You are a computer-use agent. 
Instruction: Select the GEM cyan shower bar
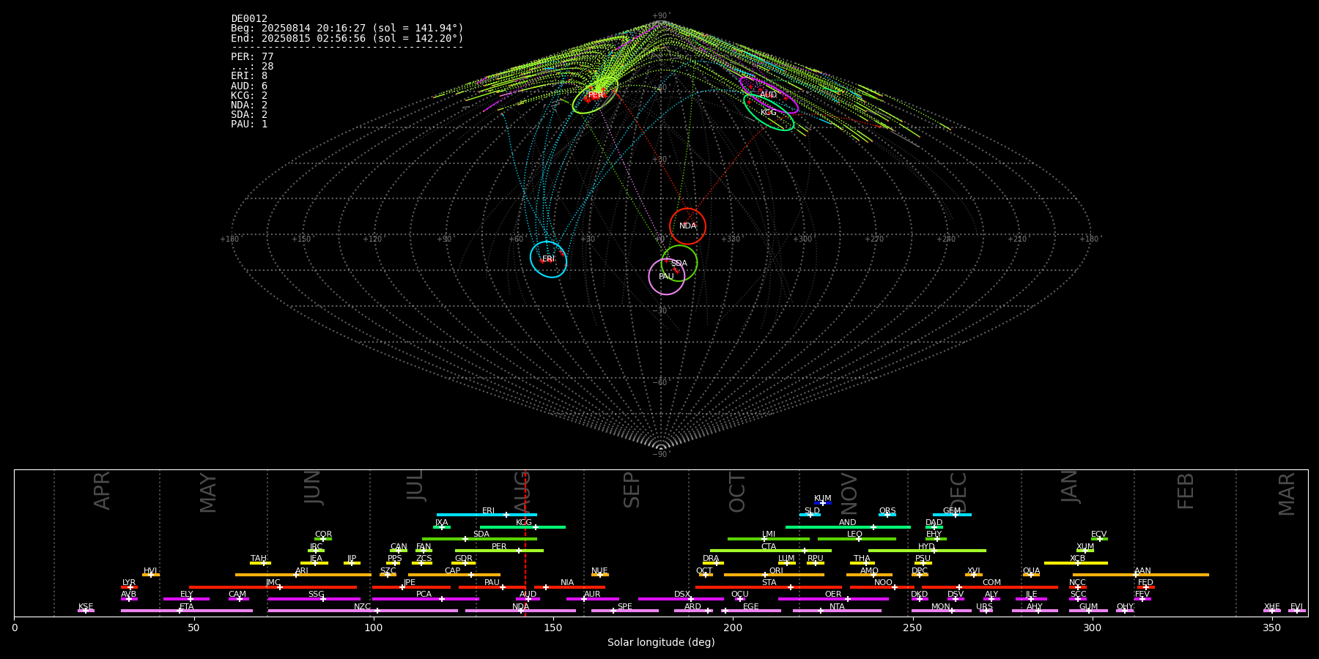coord(952,515)
